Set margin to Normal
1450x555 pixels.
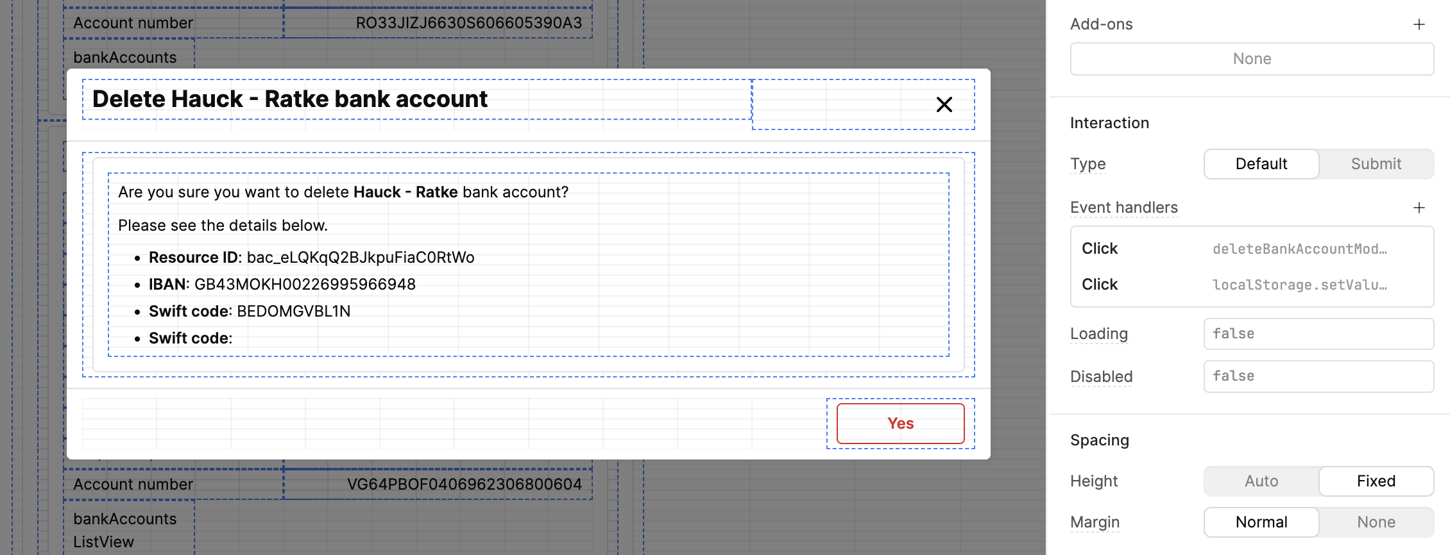click(x=1261, y=522)
